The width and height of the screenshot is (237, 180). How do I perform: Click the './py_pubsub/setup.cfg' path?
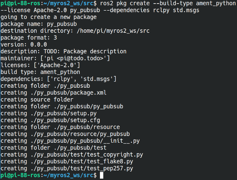coord(65,120)
